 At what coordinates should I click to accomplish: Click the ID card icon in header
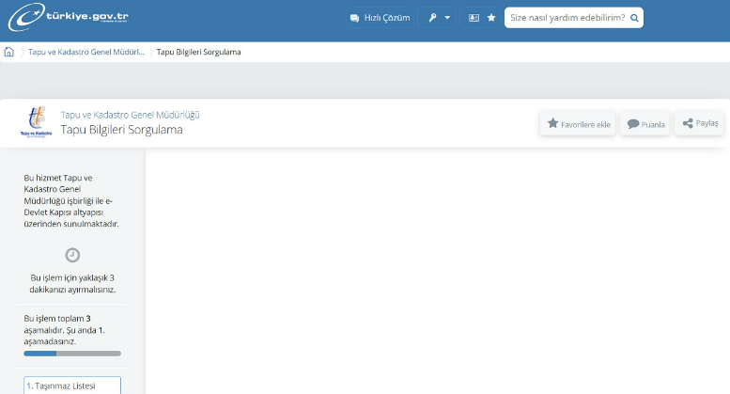coord(474,18)
